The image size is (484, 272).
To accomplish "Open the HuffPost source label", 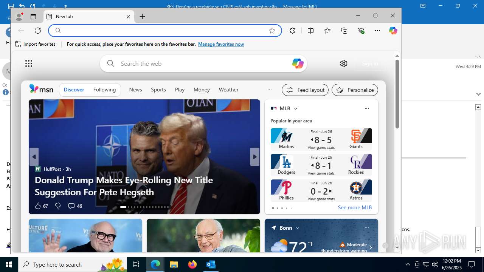I will tap(53, 169).
